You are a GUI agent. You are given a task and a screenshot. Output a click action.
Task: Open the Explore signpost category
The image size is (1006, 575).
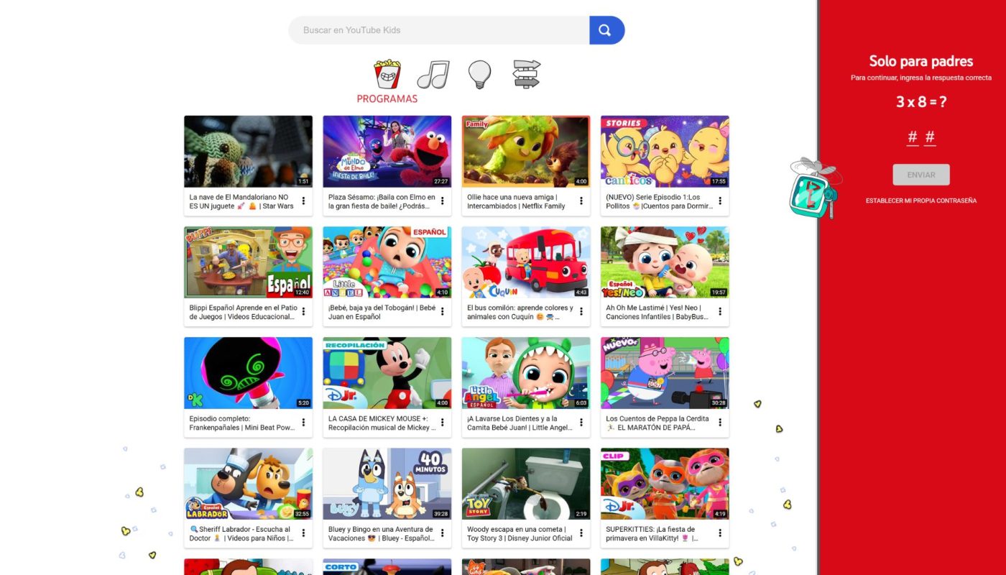click(527, 74)
